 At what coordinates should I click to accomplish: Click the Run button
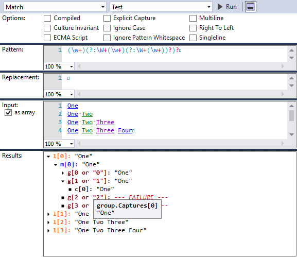[227, 7]
